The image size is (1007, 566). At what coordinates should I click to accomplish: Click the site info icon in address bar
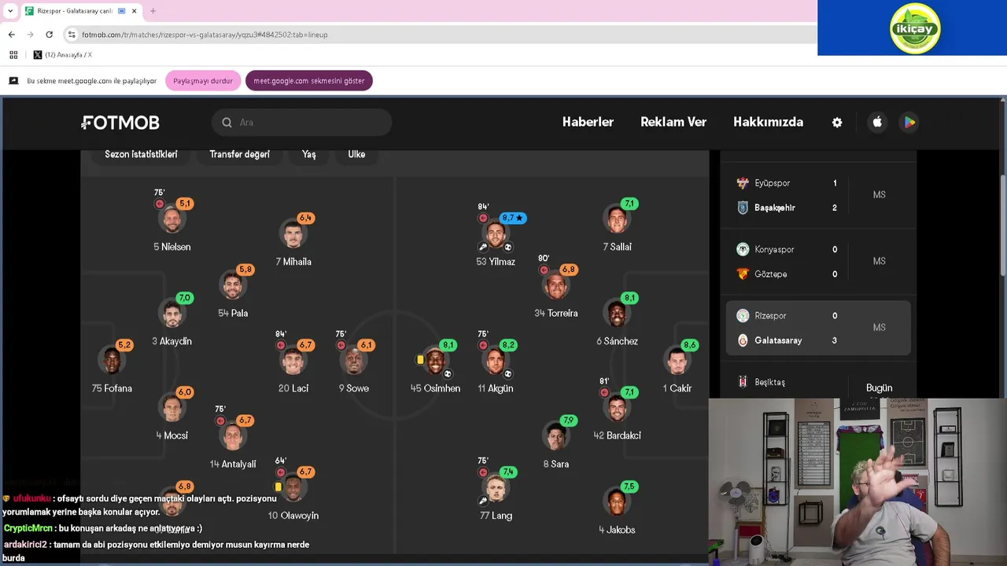point(72,35)
